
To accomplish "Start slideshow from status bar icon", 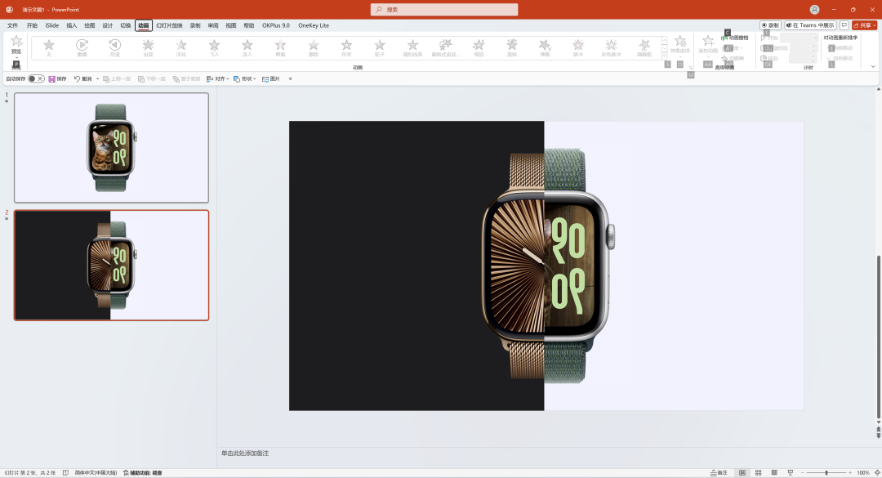I will coord(791,473).
